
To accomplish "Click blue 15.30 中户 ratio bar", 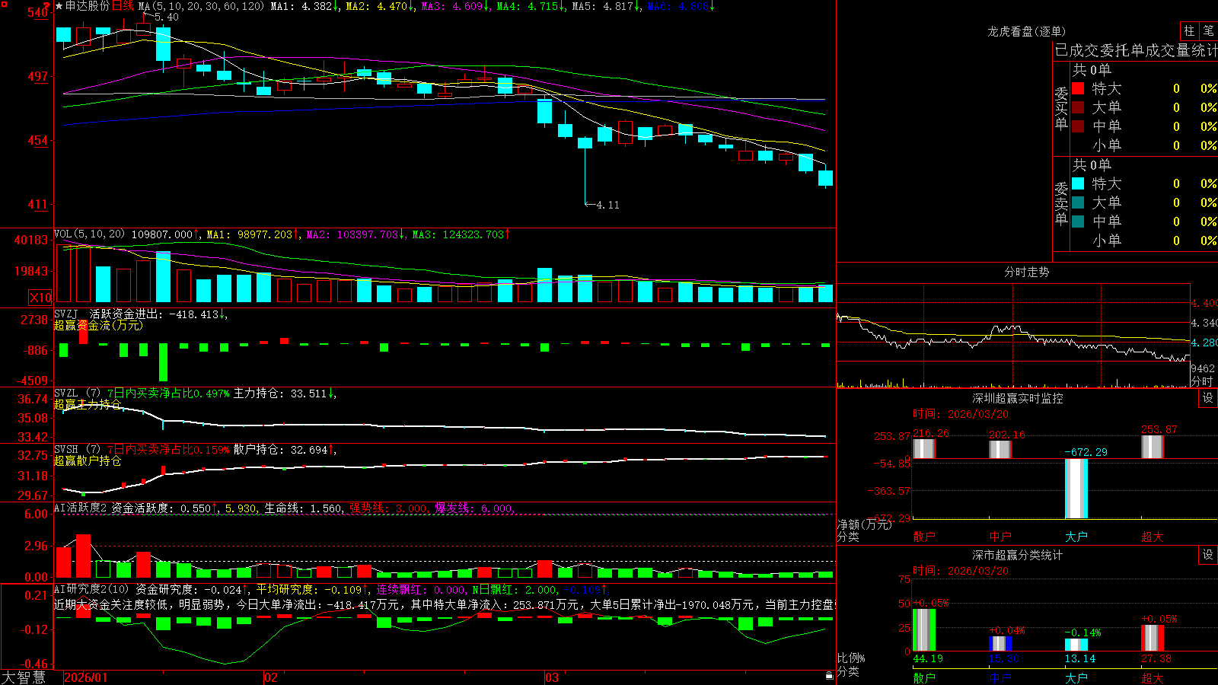I will pos(1000,643).
